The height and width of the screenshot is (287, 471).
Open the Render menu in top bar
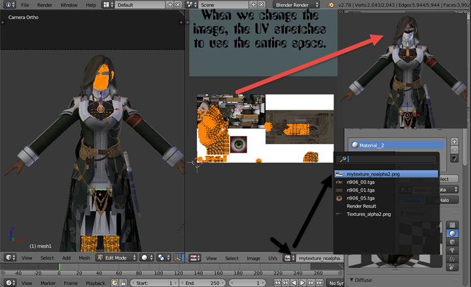[44, 5]
